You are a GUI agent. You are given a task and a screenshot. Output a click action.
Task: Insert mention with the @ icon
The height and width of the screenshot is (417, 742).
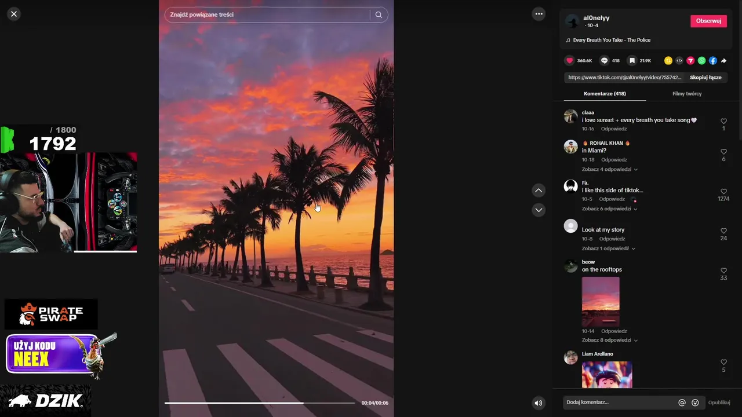[682, 403]
